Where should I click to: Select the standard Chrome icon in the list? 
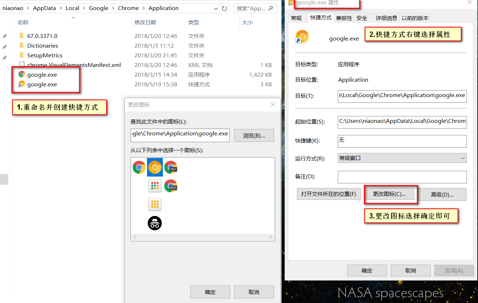click(x=139, y=167)
